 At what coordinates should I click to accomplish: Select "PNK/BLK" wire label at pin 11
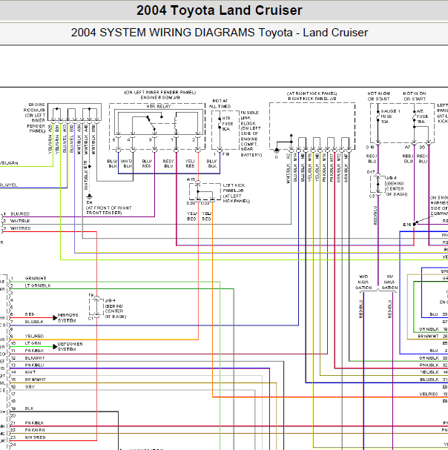pos(34,351)
